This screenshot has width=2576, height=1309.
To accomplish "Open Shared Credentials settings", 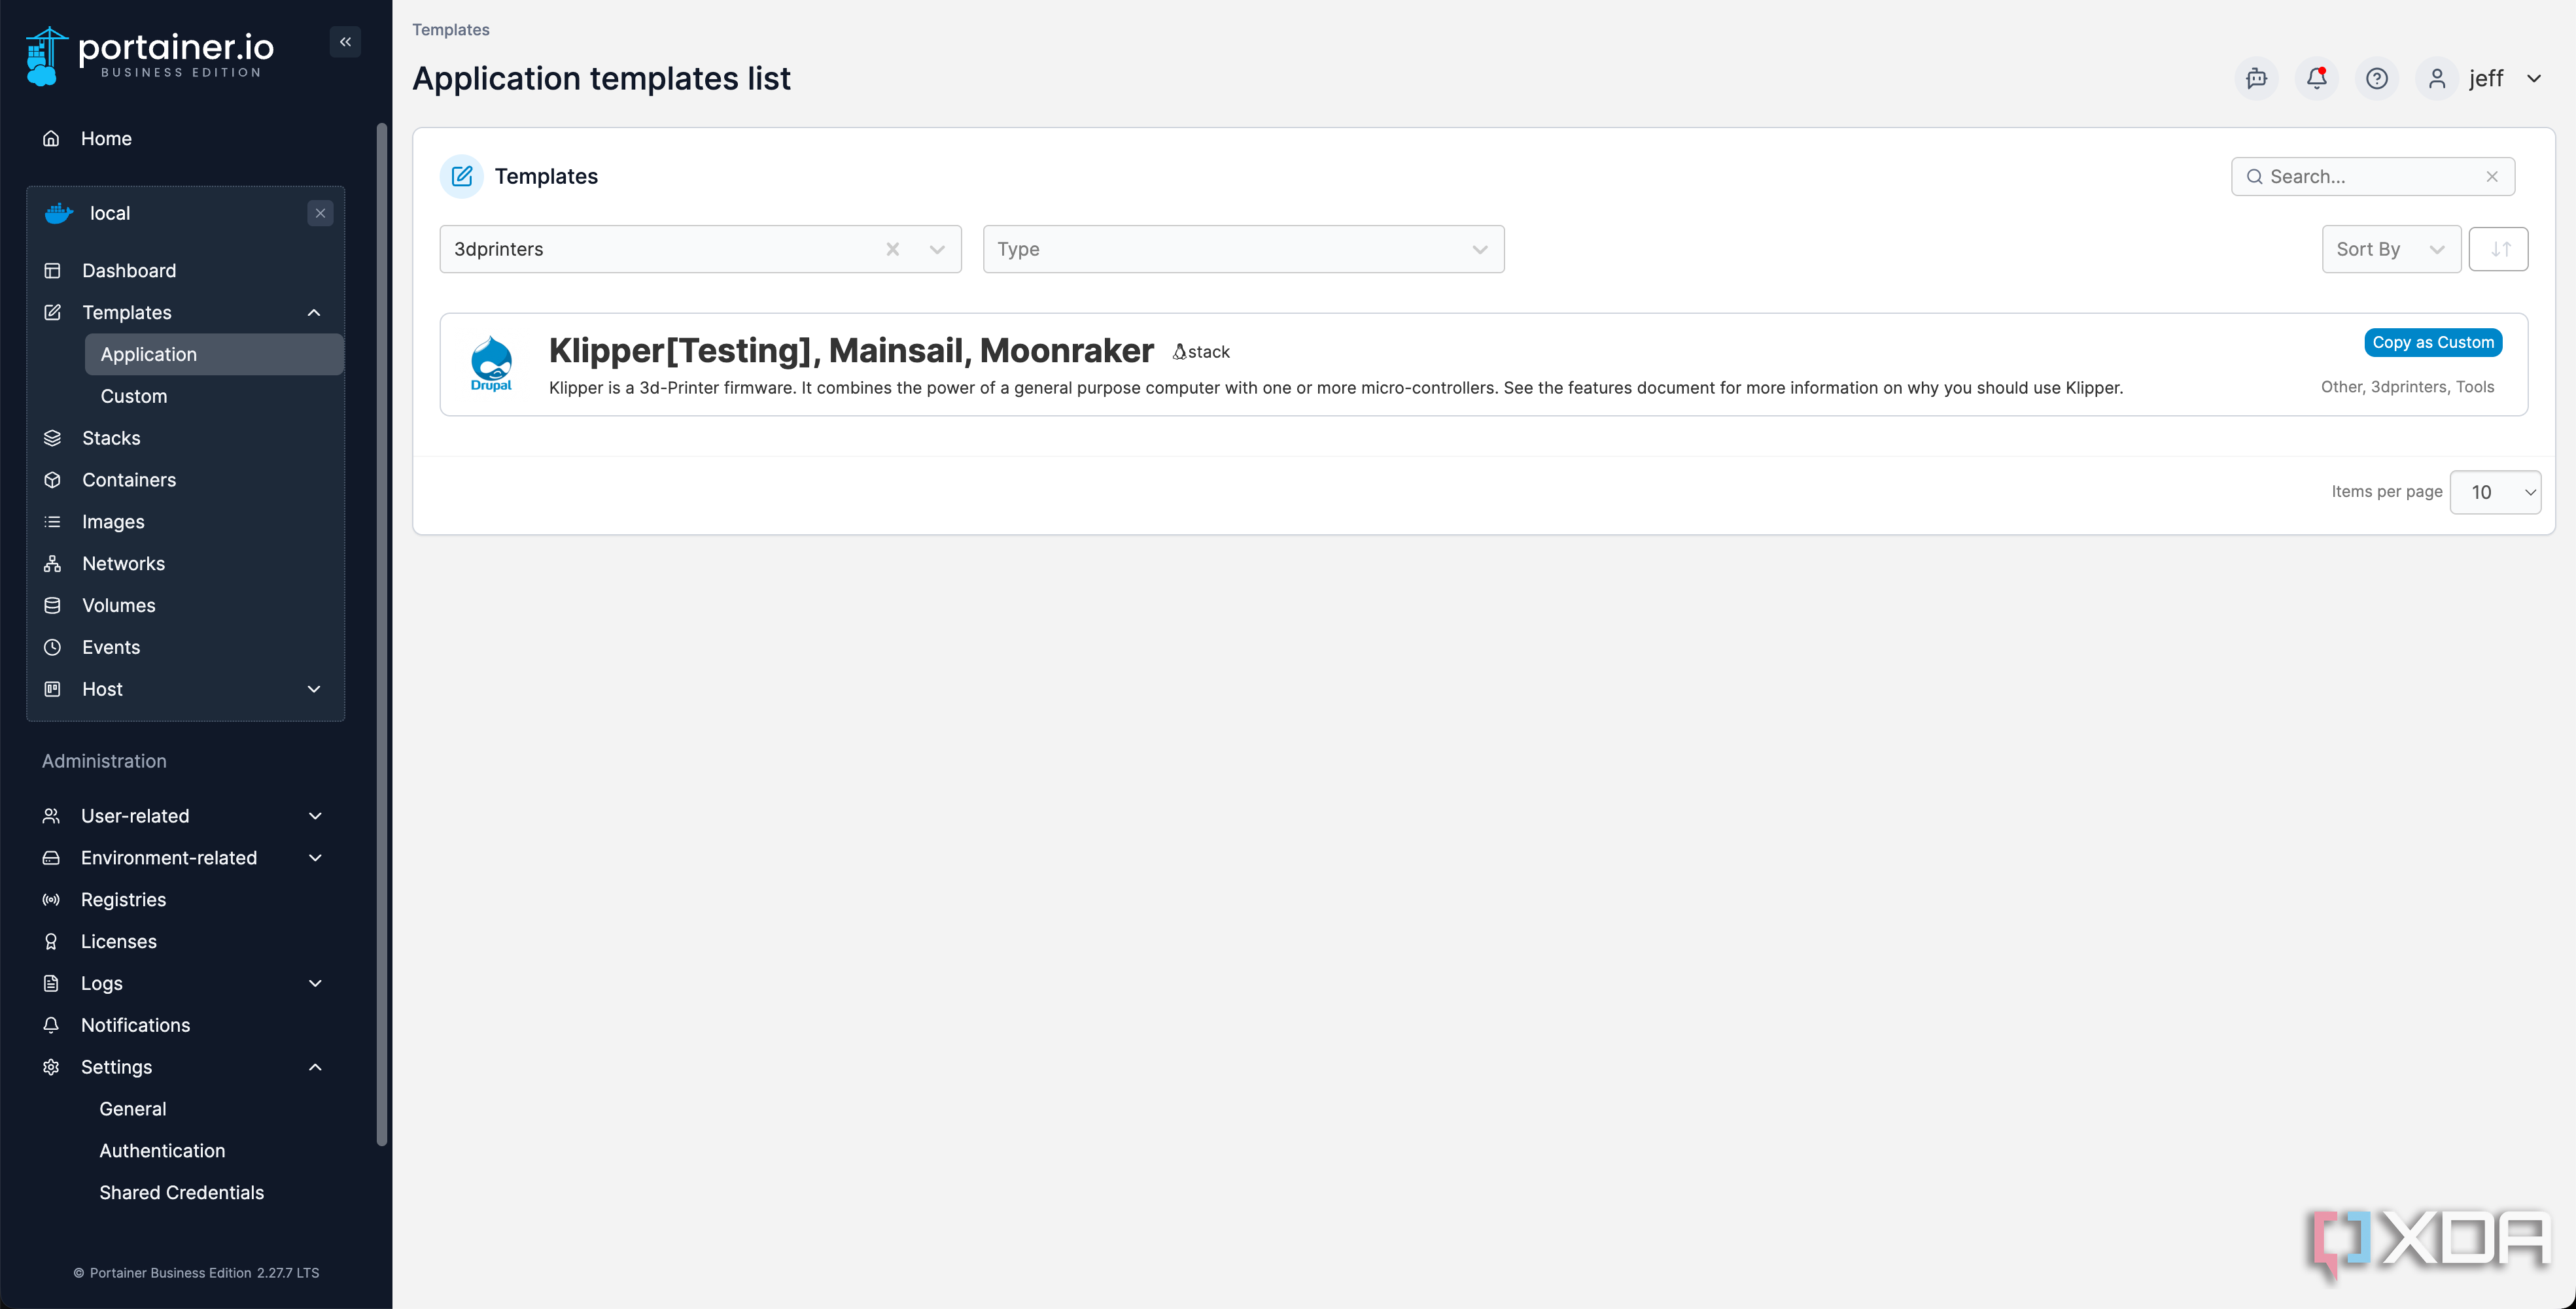I will tap(181, 1194).
